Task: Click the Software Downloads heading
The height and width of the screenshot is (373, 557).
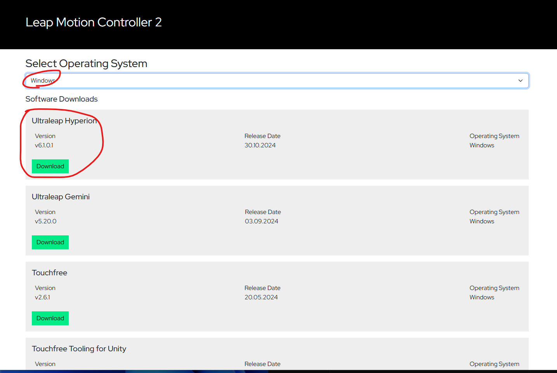Action: click(x=61, y=99)
